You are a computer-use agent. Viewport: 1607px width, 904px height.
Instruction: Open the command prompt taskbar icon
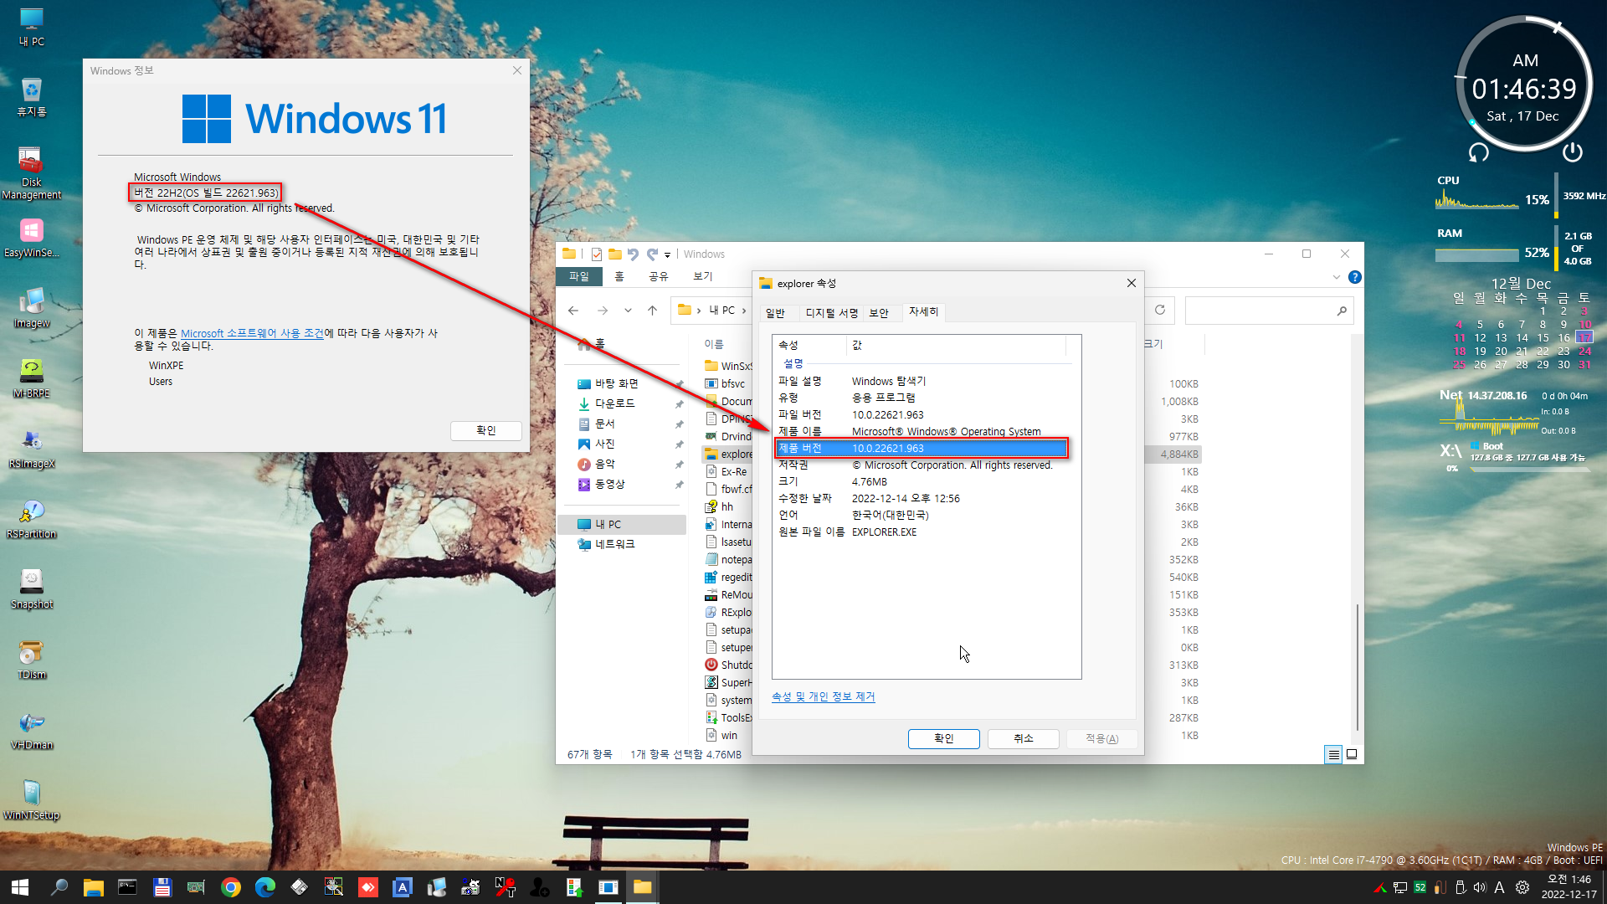coord(127,887)
